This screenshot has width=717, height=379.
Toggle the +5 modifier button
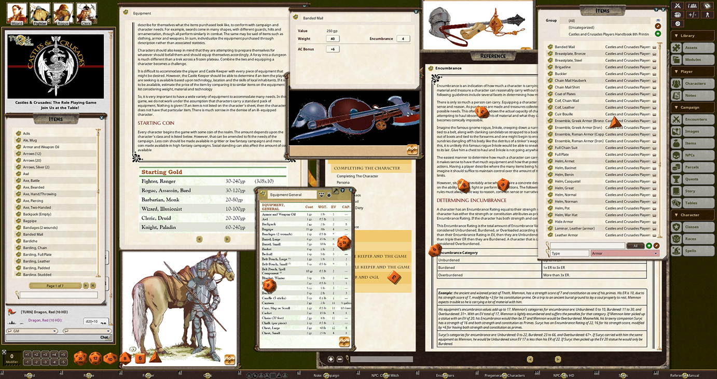tap(63, 355)
